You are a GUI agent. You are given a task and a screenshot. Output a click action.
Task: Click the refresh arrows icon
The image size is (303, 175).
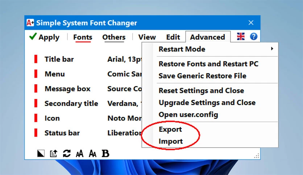[x=67, y=153]
